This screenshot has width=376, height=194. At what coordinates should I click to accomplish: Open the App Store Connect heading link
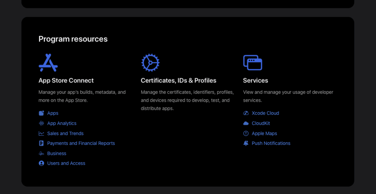(x=66, y=81)
